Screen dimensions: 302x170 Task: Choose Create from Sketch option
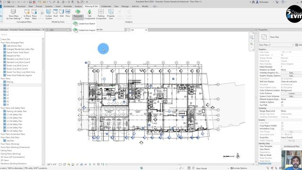(x=84, y=24)
